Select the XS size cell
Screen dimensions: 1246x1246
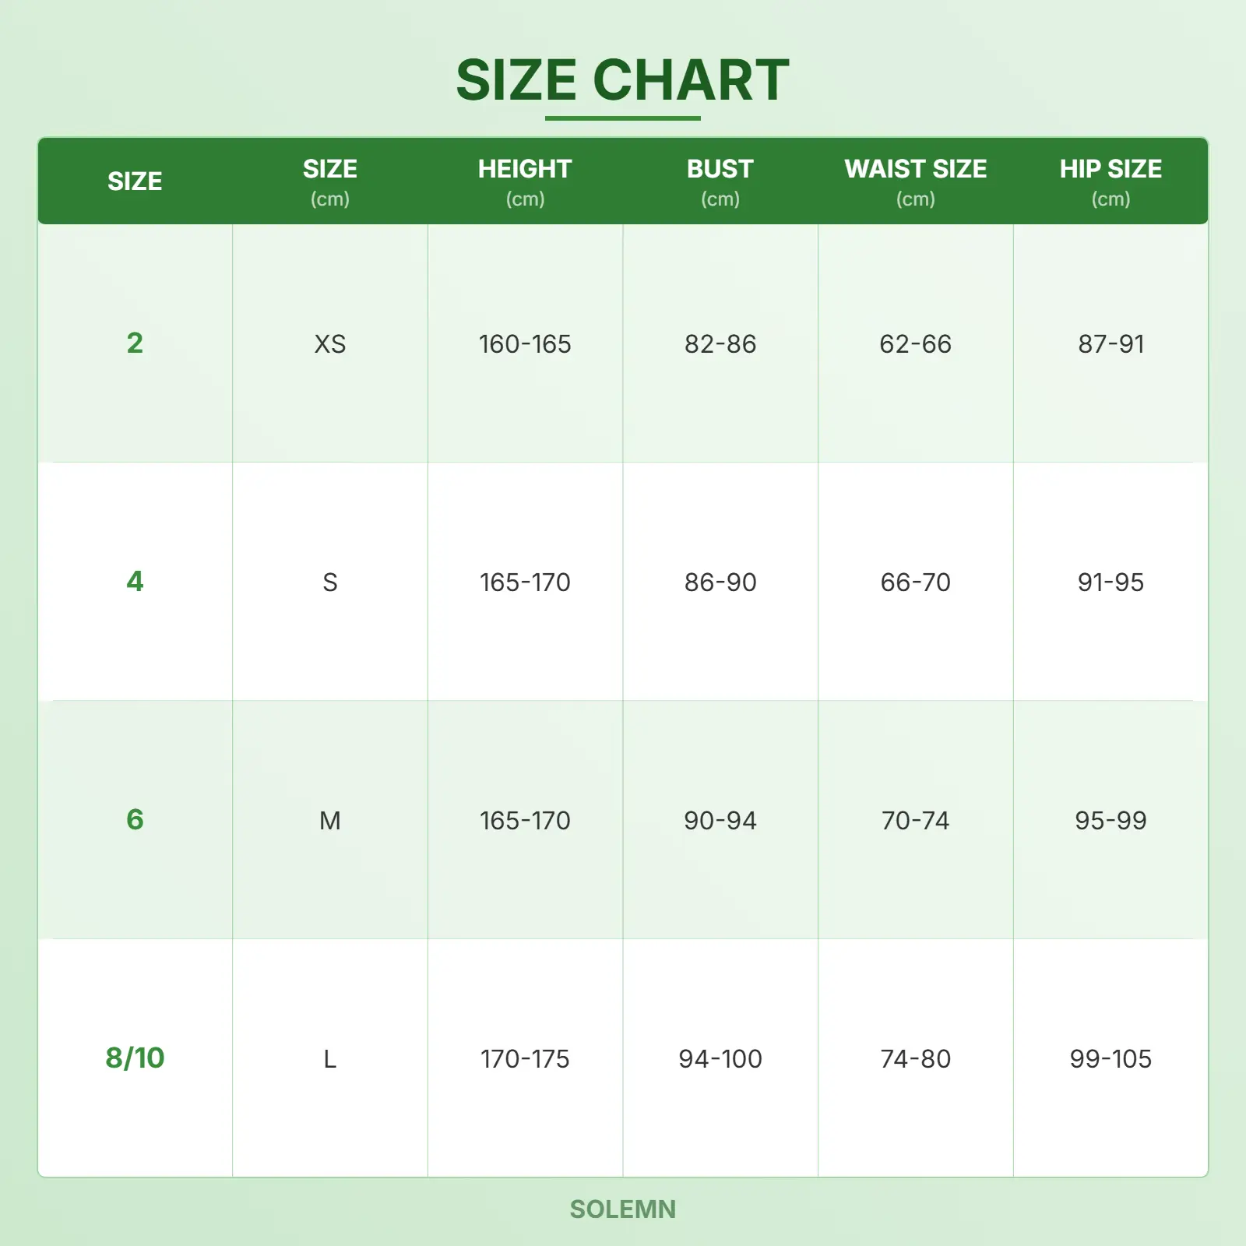[x=329, y=344]
